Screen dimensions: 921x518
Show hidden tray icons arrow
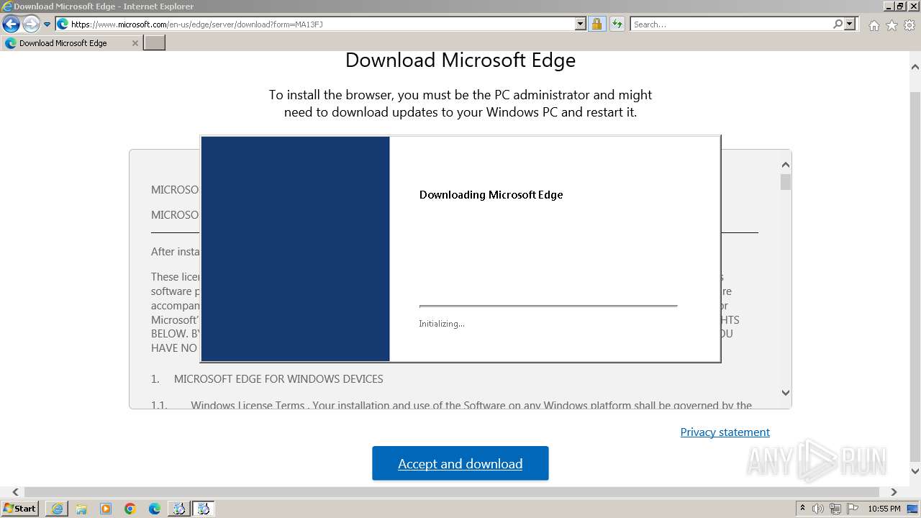coord(803,509)
